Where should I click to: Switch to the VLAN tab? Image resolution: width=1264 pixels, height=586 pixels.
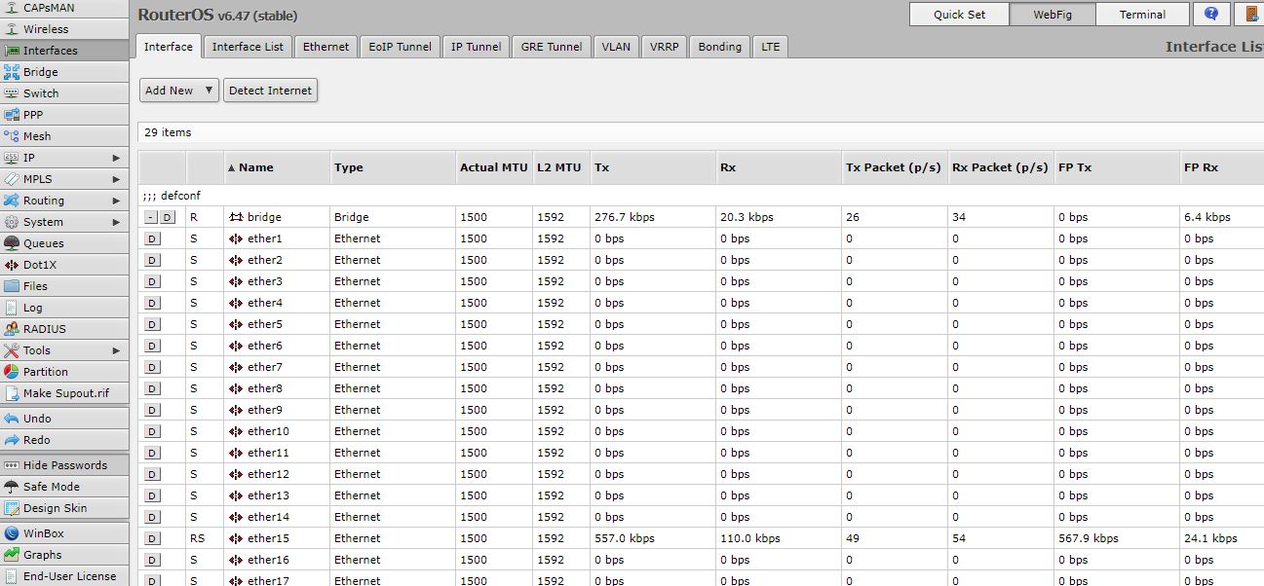coord(616,47)
